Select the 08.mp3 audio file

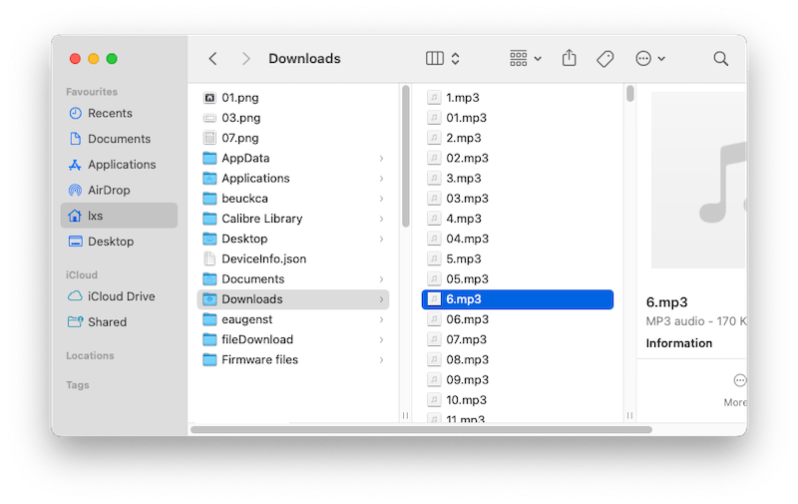click(x=467, y=359)
